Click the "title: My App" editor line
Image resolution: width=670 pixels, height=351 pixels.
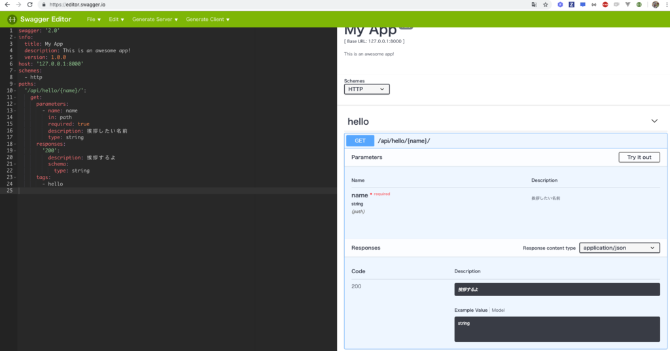coord(44,44)
